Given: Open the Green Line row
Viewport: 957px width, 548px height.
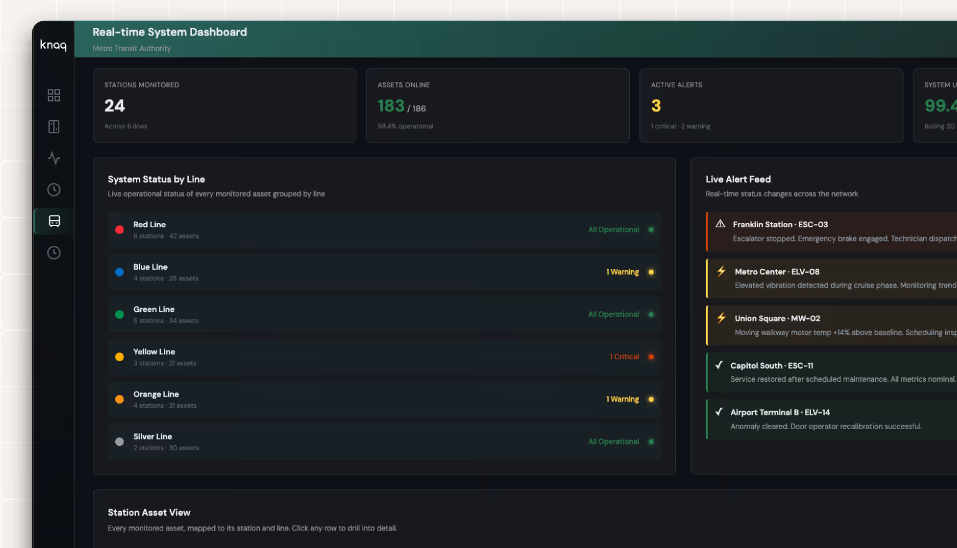Looking at the screenshot, I should (x=384, y=314).
